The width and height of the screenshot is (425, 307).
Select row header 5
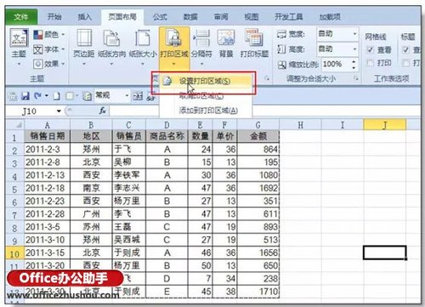pyautogui.click(x=14, y=189)
